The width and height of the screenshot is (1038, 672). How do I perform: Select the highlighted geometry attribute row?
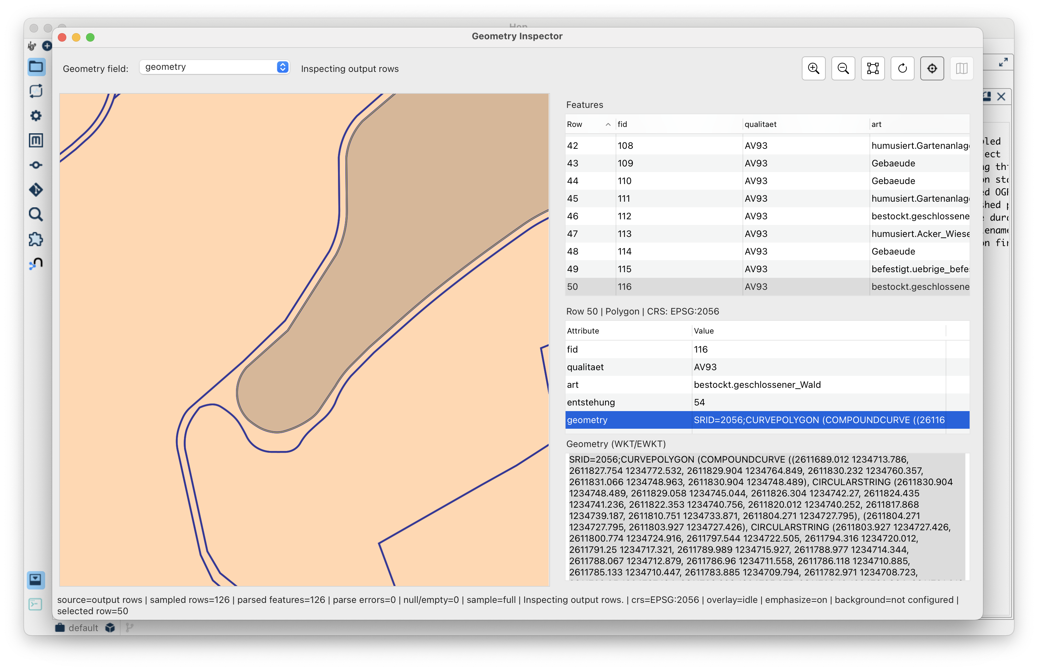pyautogui.click(x=767, y=420)
